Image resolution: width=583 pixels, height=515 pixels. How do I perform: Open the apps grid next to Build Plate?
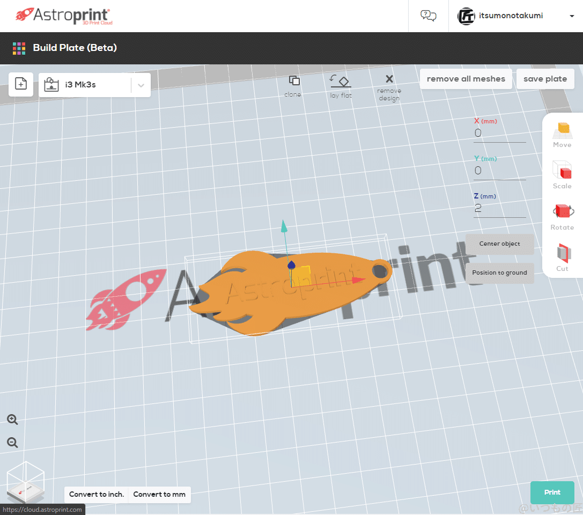point(19,48)
